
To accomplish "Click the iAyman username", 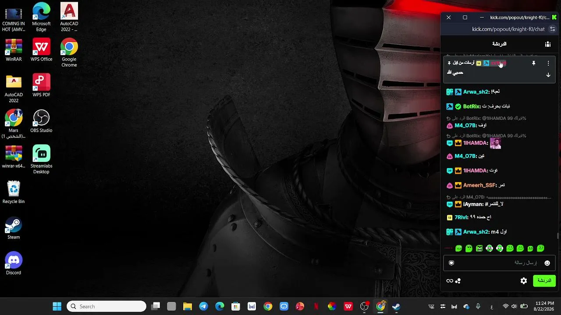I will (x=473, y=204).
